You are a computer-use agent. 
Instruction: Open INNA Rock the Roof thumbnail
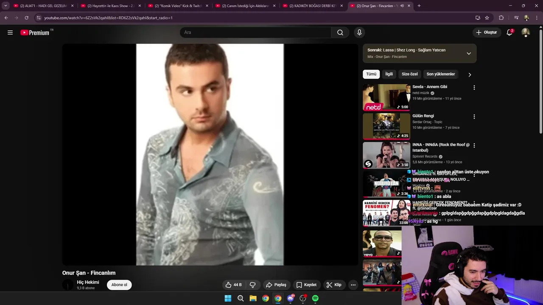pos(386,155)
